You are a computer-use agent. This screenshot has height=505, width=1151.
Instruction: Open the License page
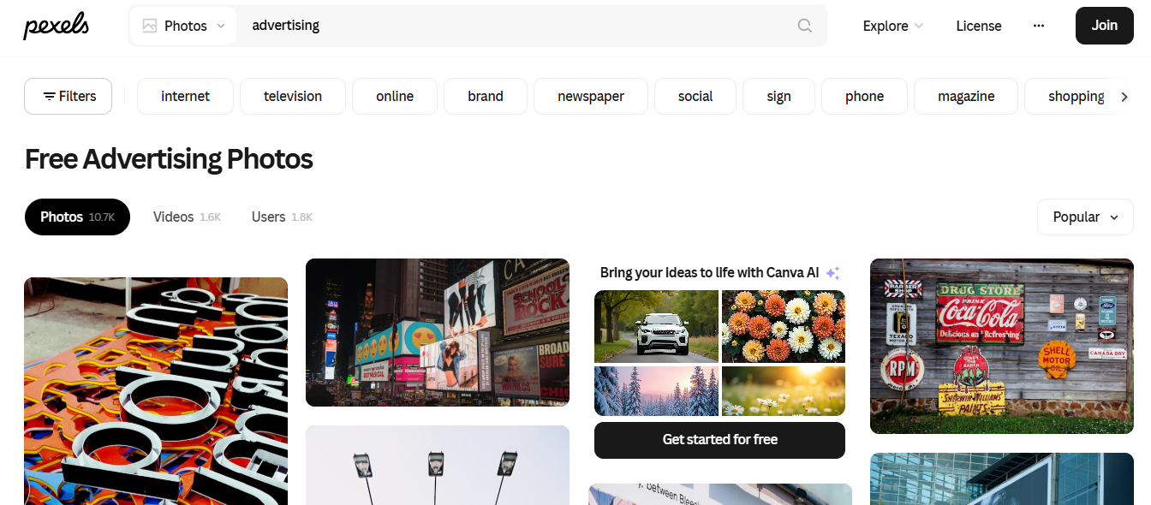[x=979, y=26]
